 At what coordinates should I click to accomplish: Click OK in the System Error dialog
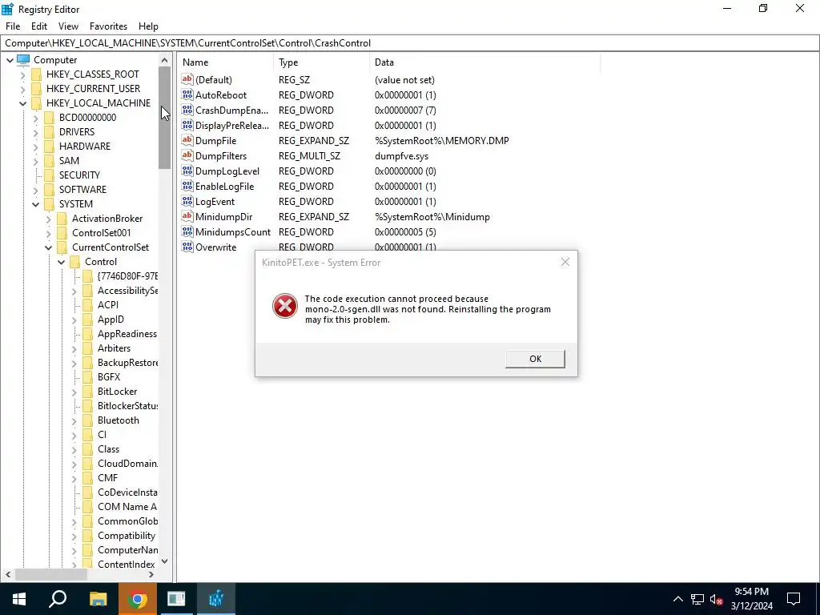point(535,359)
